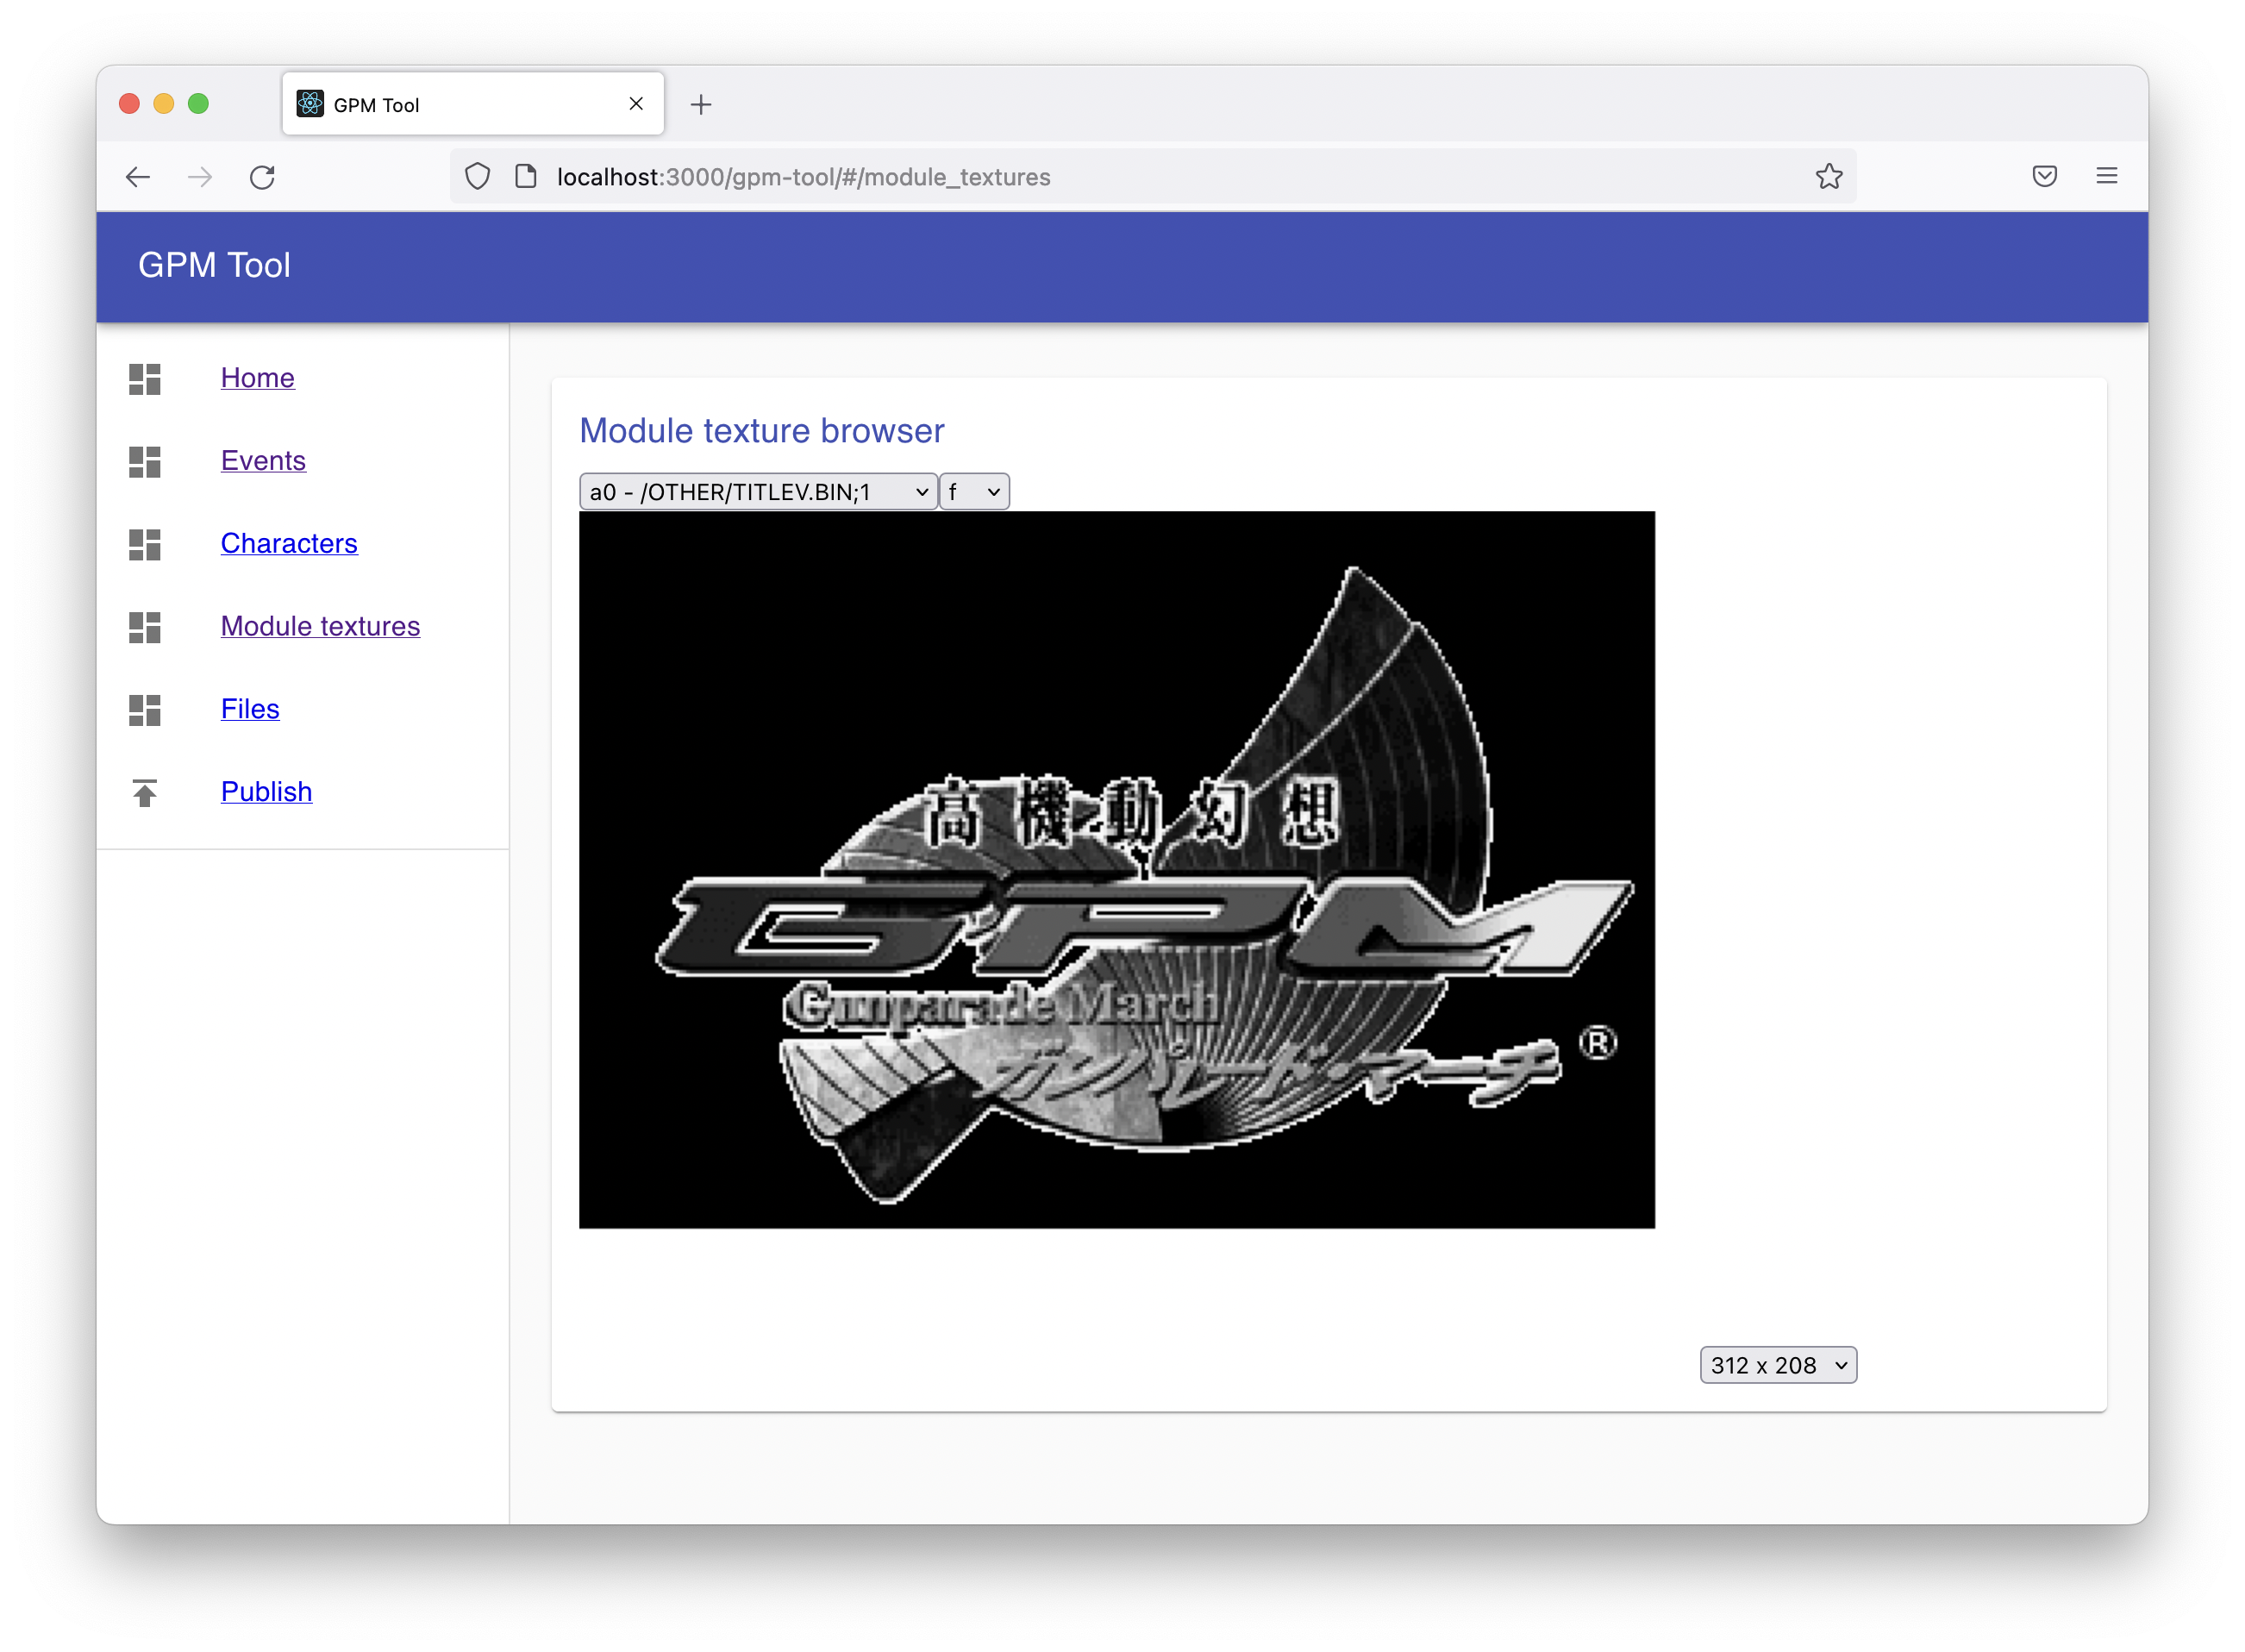Viewport: 2245px width, 1652px height.
Task: Open the browser hamburger menu
Action: [x=2106, y=176]
